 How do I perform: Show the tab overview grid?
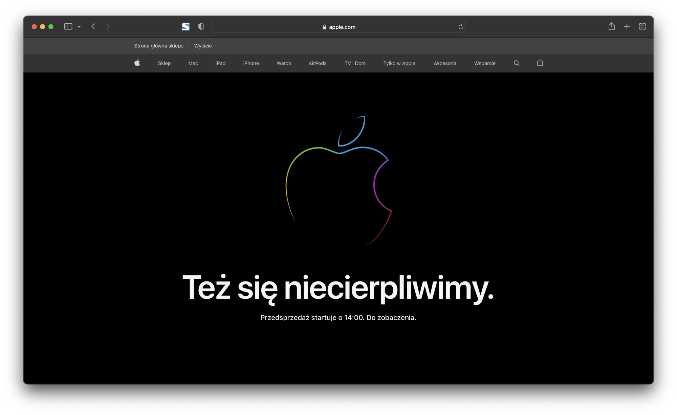642,26
